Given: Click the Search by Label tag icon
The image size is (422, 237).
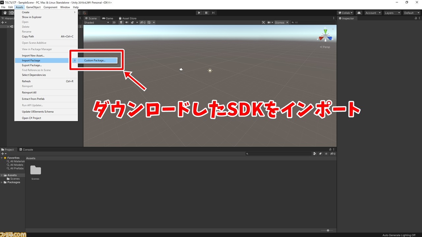Looking at the screenshot, I should point(320,154).
